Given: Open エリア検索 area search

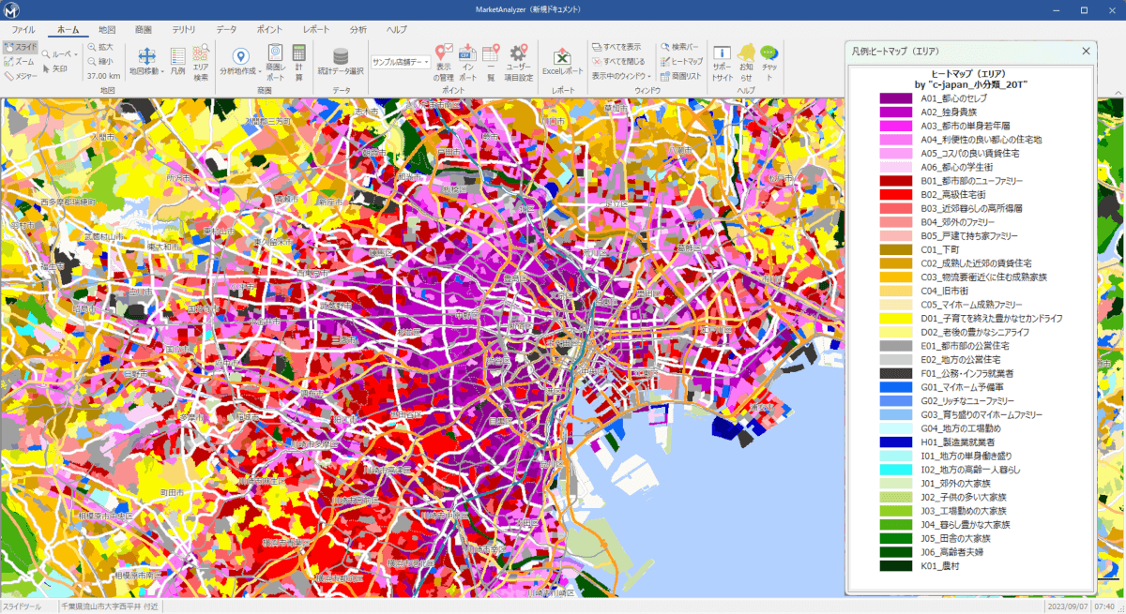Looking at the screenshot, I should point(201,63).
